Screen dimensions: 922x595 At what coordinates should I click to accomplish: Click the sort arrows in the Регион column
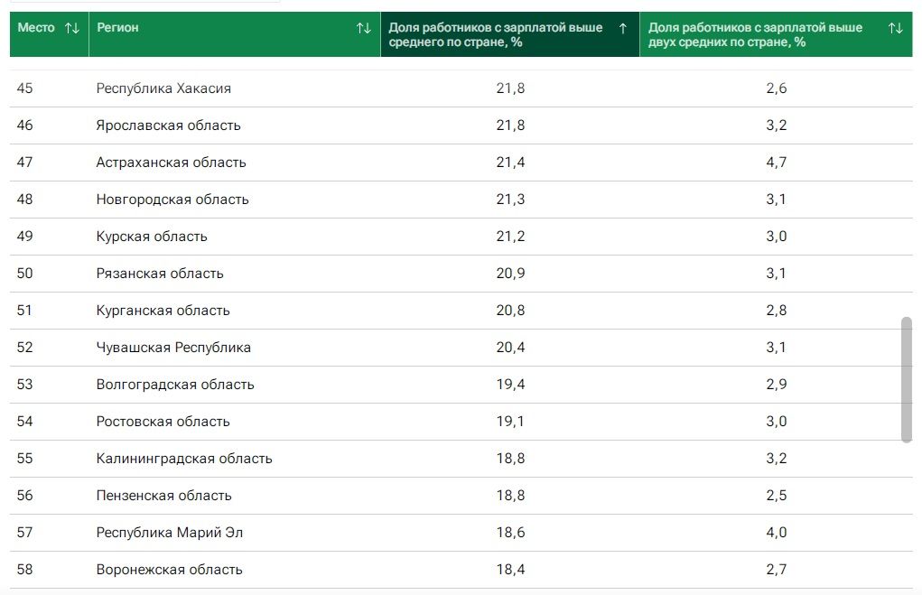tap(363, 28)
